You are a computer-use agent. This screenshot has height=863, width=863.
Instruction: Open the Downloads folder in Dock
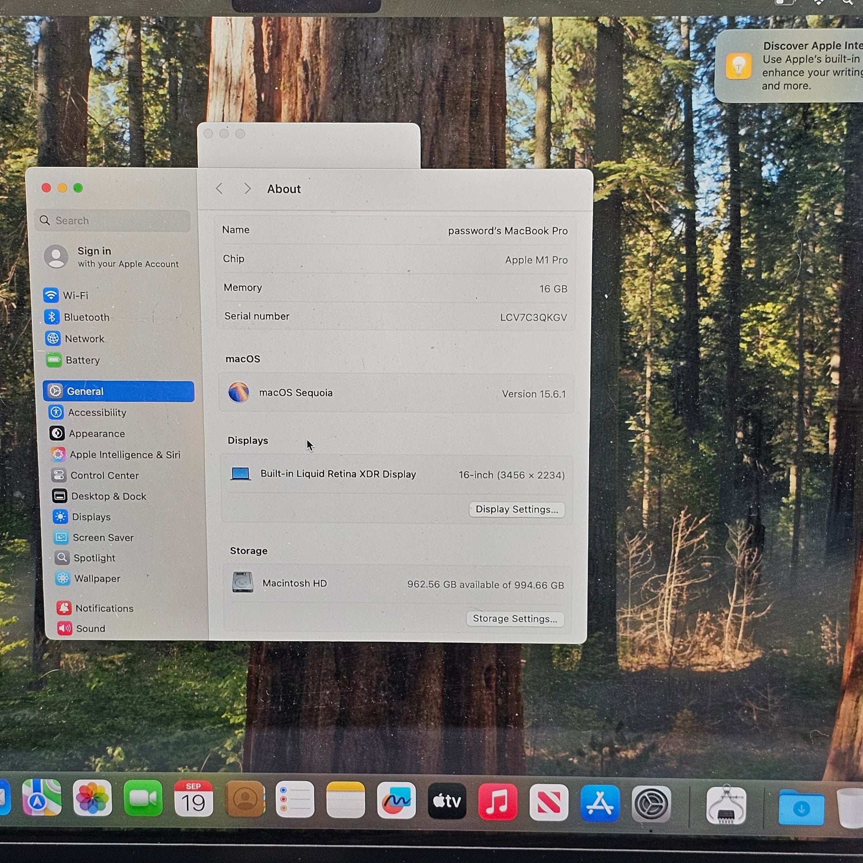pos(801,808)
